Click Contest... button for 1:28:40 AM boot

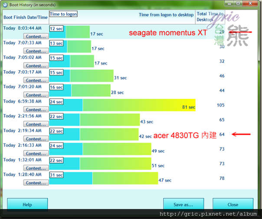pyautogui.click(x=36, y=183)
